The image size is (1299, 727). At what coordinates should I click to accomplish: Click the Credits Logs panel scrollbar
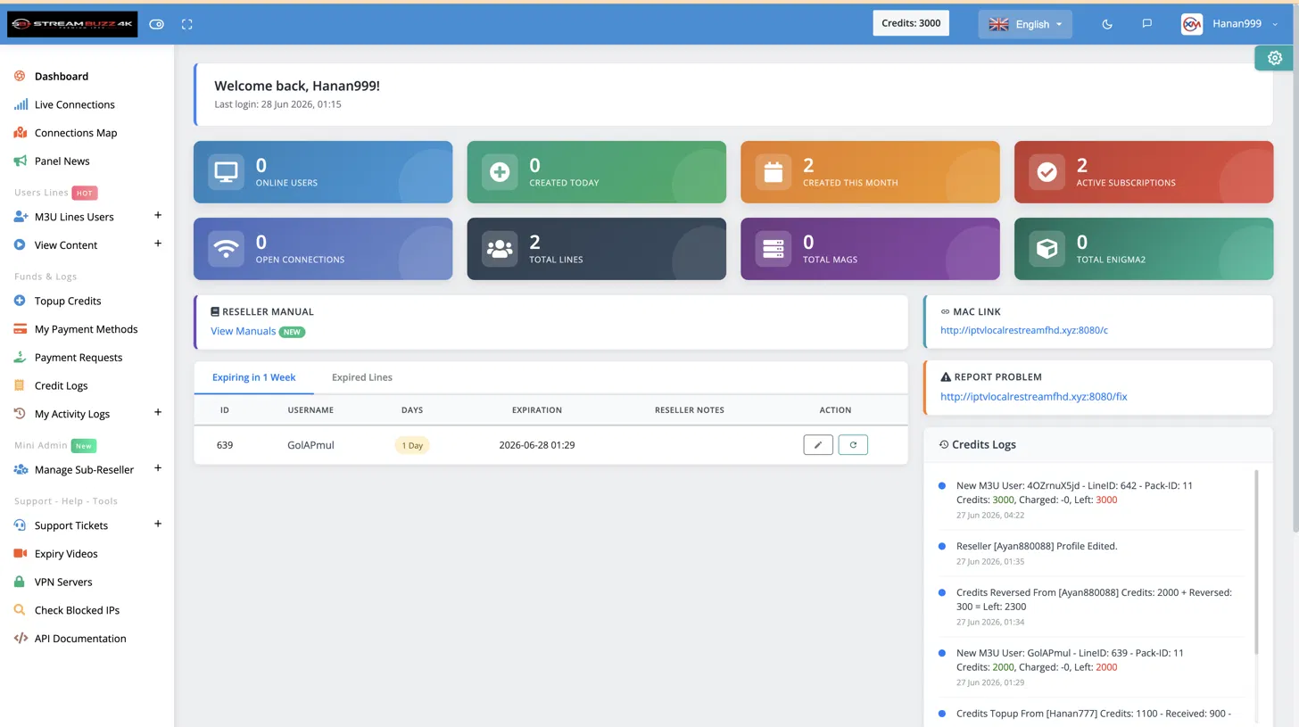1256,562
